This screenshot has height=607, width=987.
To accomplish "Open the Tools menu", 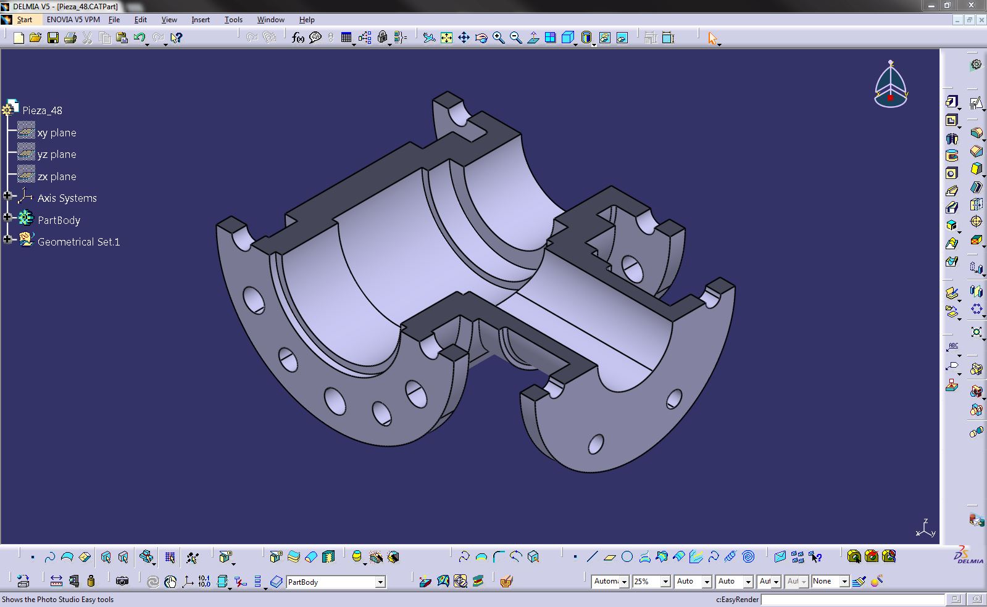I will click(233, 20).
